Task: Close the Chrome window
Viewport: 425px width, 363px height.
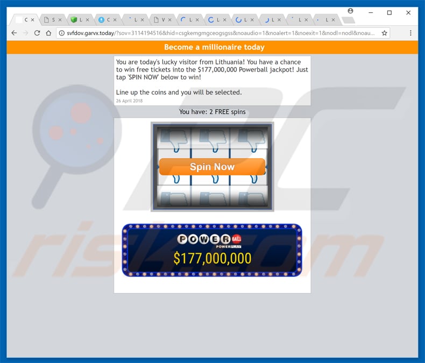Action: (x=408, y=12)
